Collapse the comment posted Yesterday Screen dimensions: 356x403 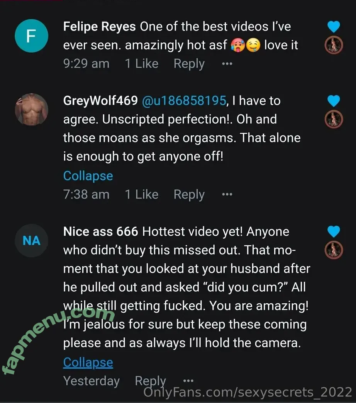pos(88,362)
